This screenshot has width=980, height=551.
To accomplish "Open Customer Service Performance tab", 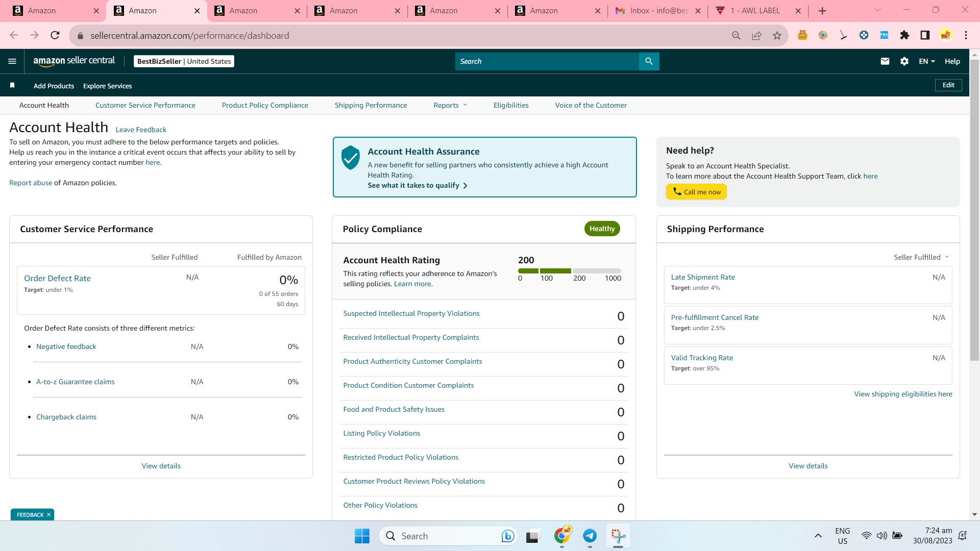I will (145, 105).
